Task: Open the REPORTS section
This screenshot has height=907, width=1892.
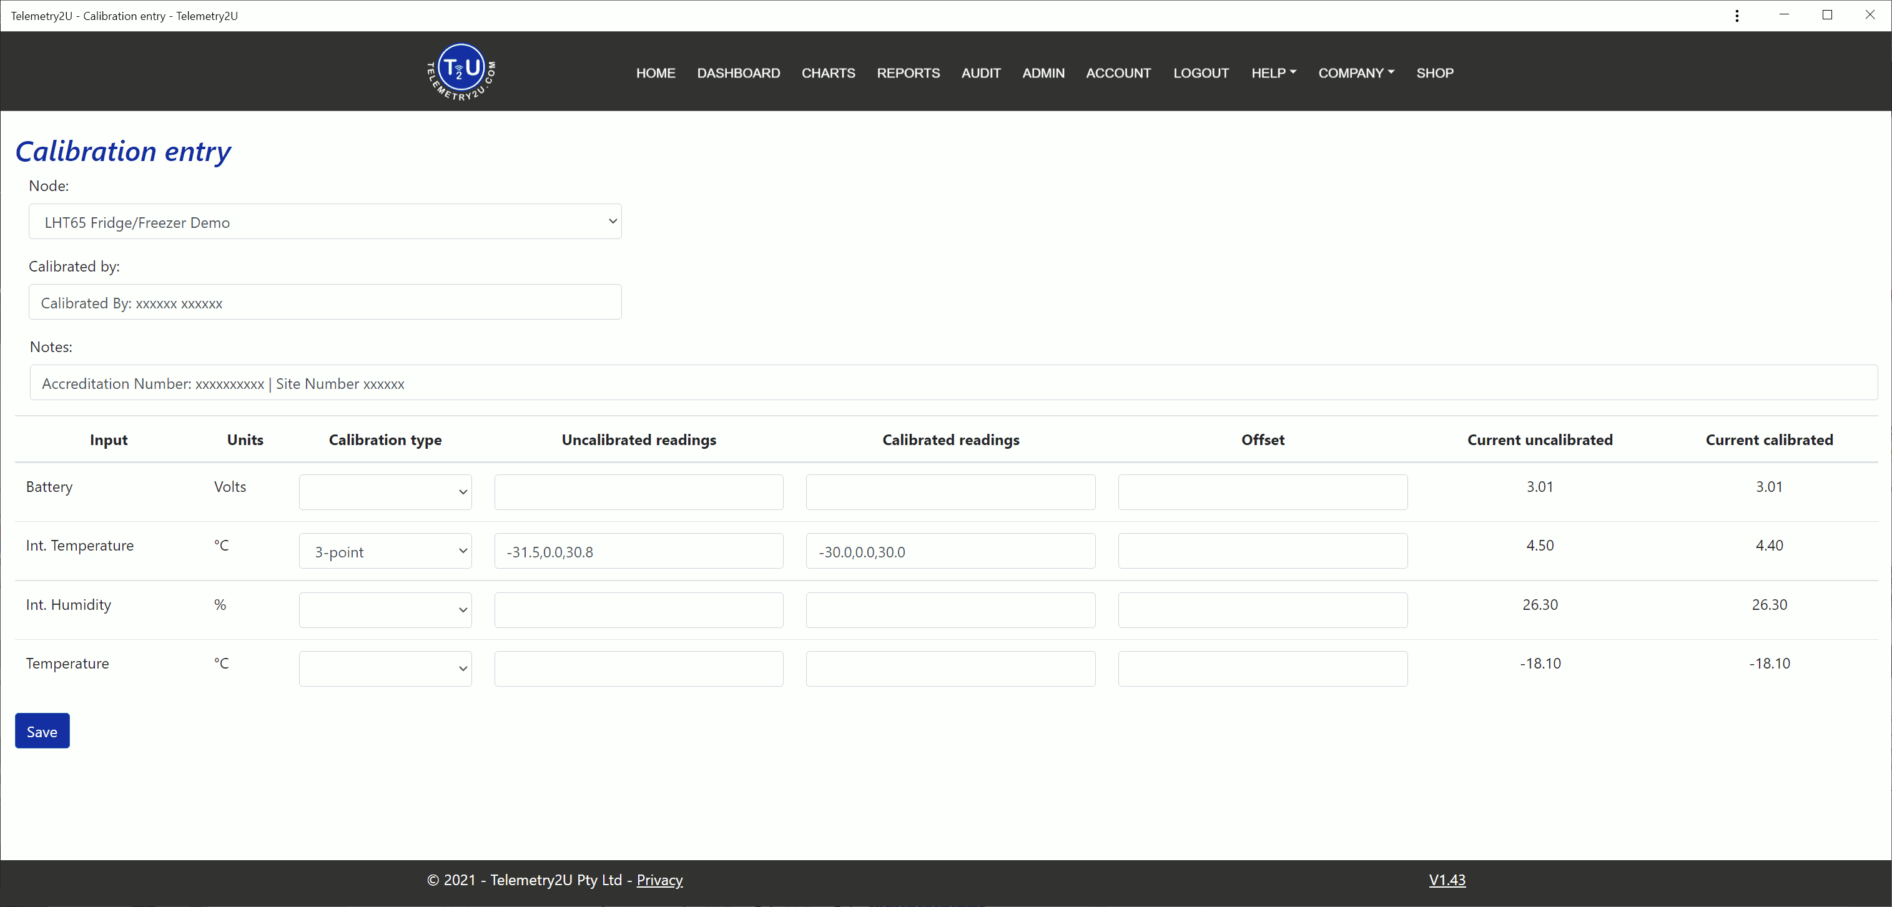Action: point(908,72)
